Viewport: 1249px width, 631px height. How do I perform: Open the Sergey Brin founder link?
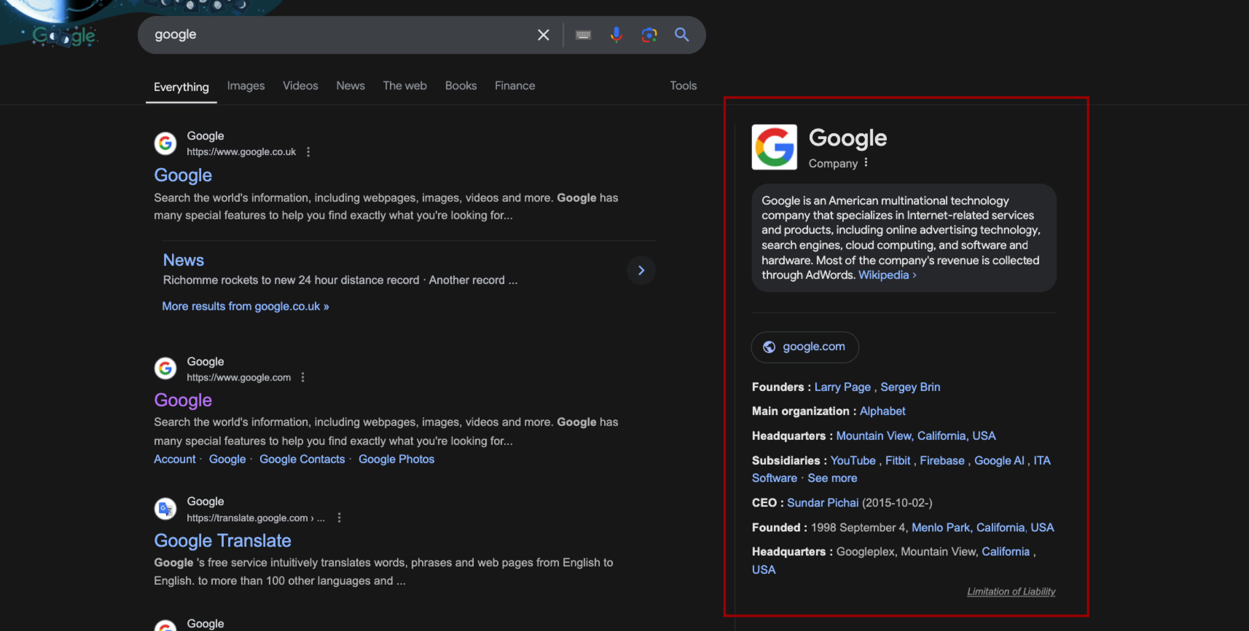click(x=910, y=387)
